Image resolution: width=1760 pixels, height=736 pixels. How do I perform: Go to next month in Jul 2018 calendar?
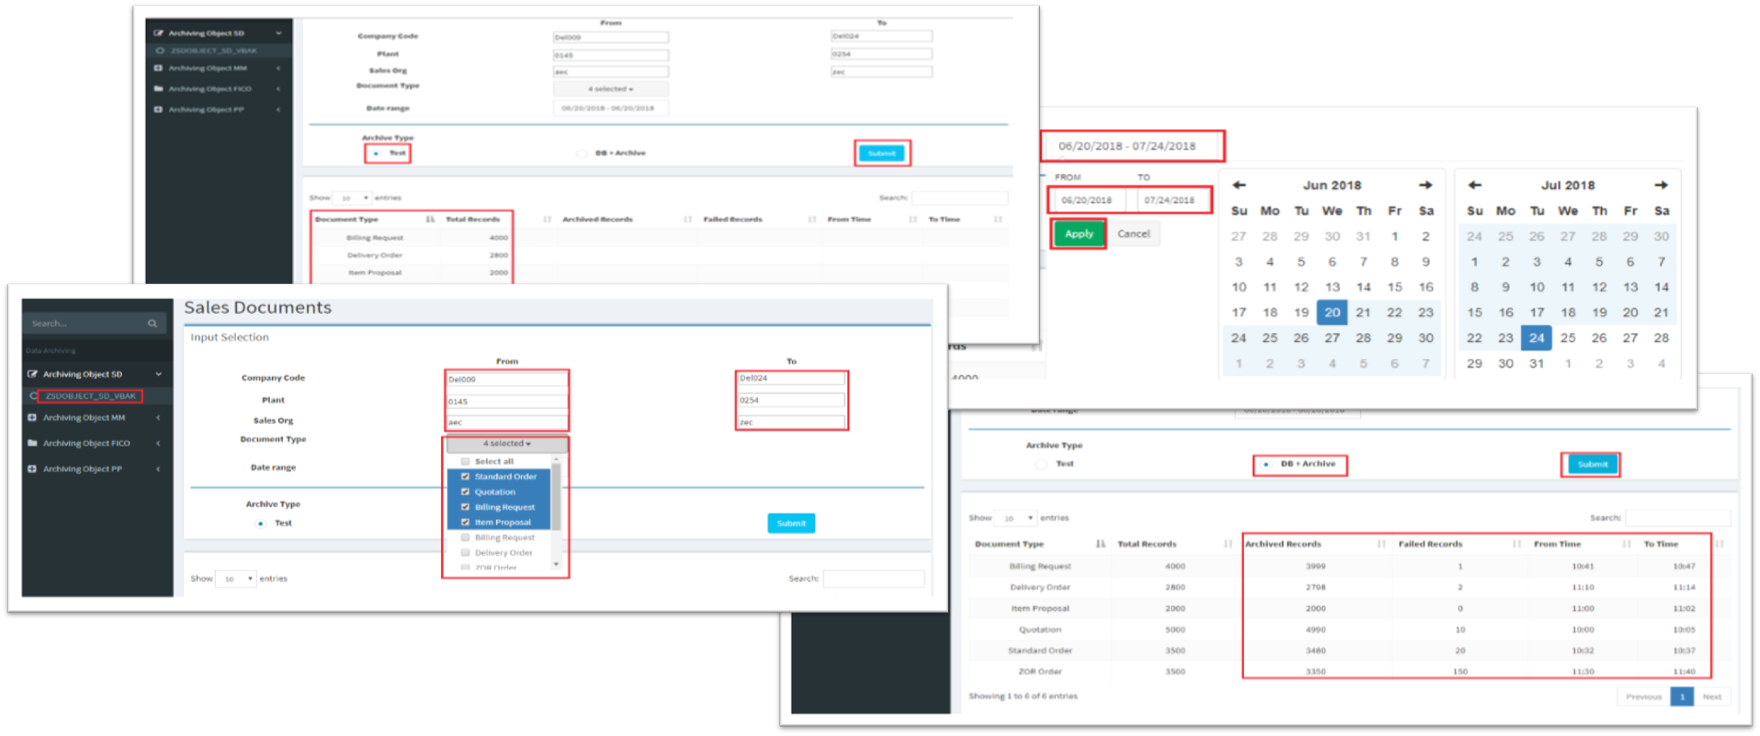pyautogui.click(x=1661, y=185)
